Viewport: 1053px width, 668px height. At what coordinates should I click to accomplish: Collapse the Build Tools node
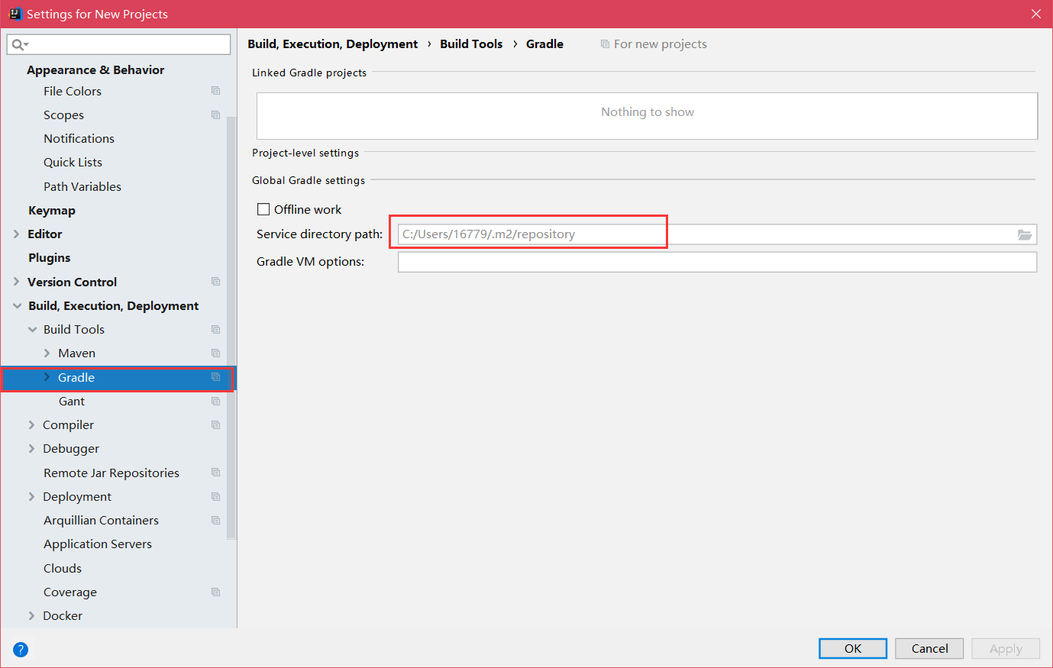pyautogui.click(x=32, y=330)
